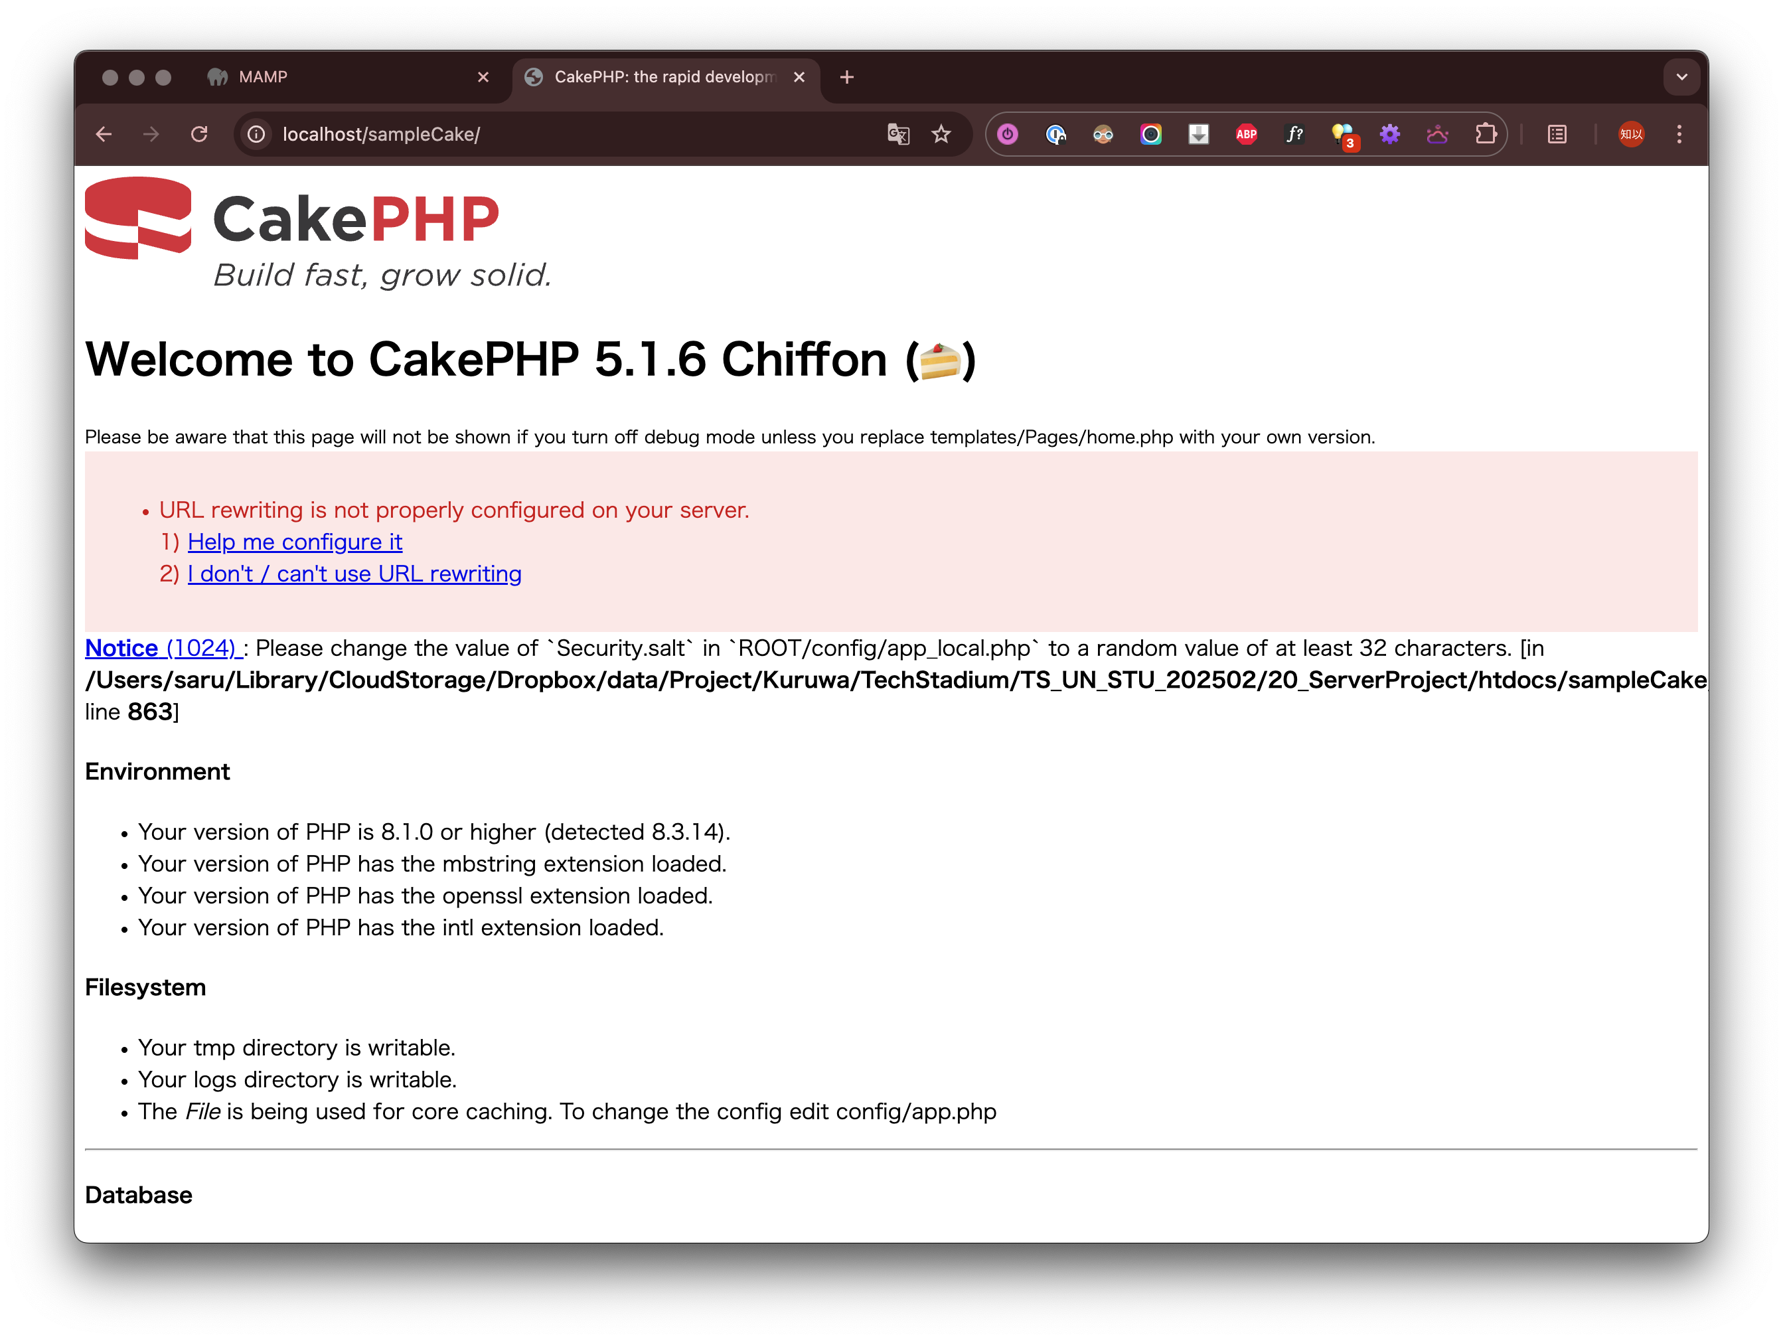This screenshot has height=1341, width=1783.
Task: Open "I don't / can't use URL rewriting" link
Action: [x=354, y=574]
